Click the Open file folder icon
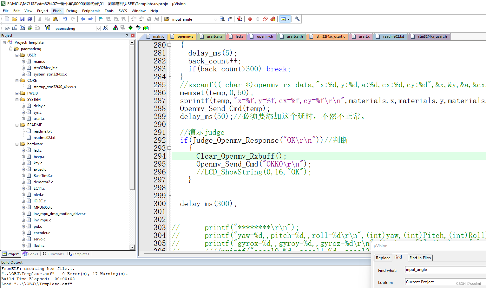 [x=15, y=19]
